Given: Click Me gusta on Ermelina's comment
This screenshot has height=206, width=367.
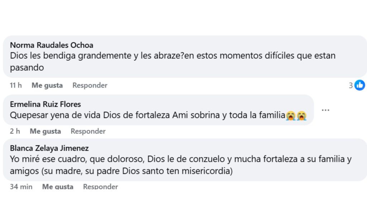Looking at the screenshot, I should 45,131.
